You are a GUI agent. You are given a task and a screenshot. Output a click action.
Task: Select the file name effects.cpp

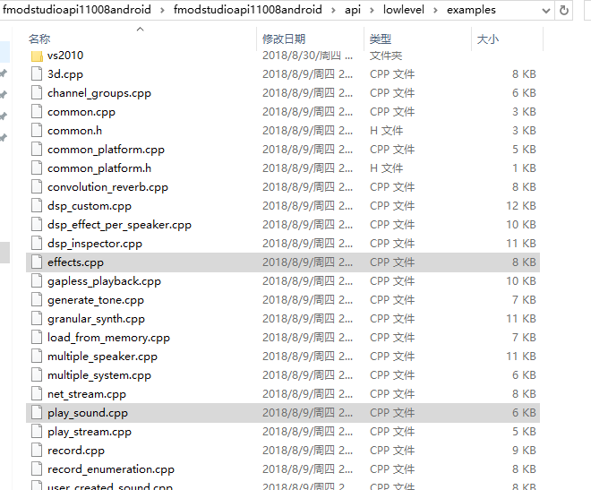click(x=75, y=262)
